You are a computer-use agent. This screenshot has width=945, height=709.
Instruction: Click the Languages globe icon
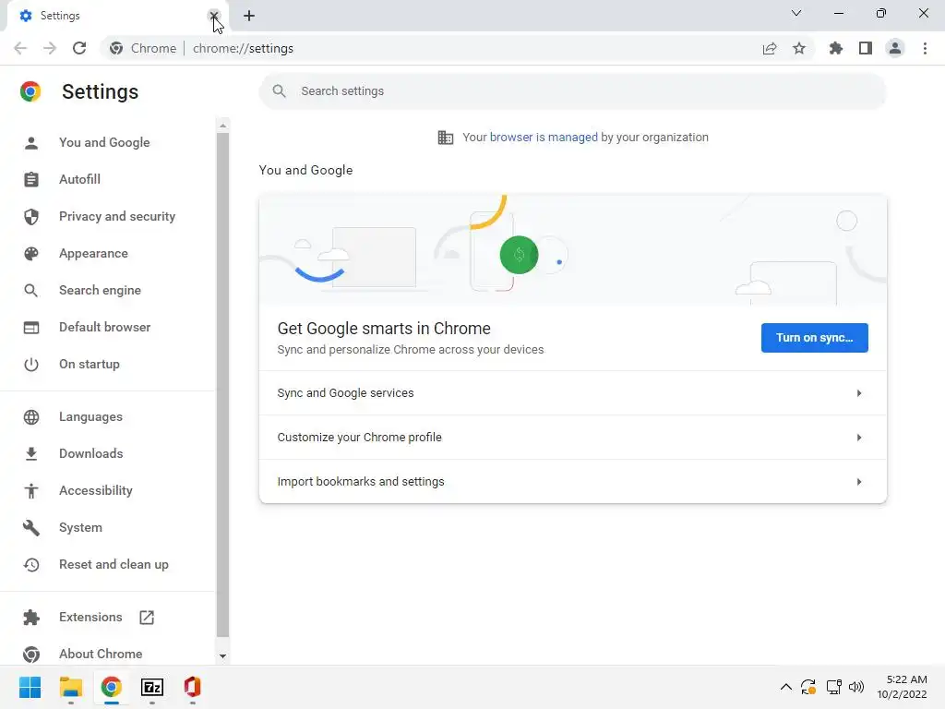pos(31,416)
